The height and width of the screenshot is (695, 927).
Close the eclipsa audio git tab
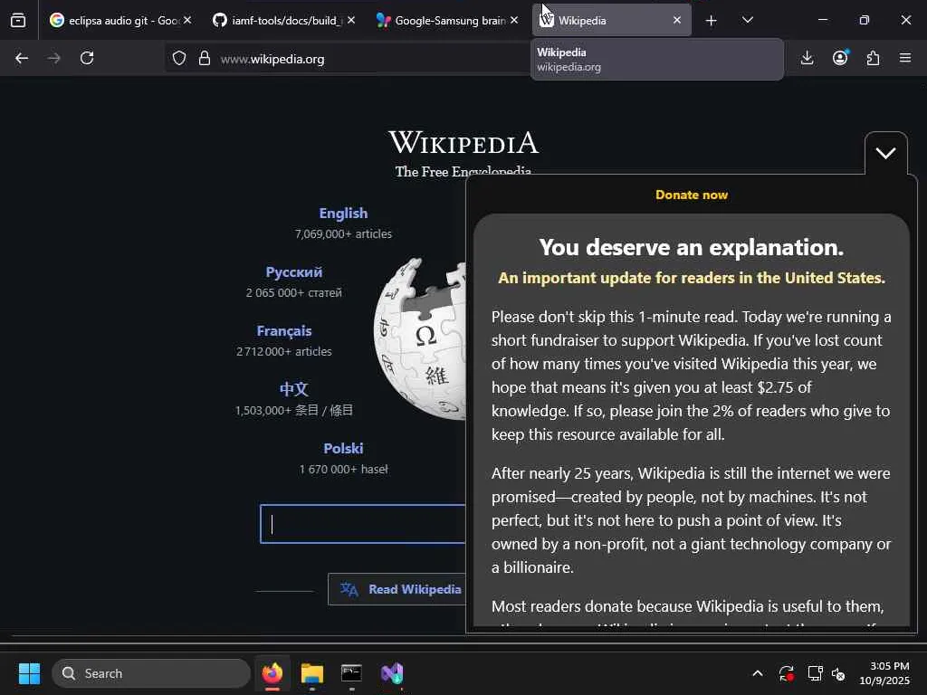click(x=187, y=20)
